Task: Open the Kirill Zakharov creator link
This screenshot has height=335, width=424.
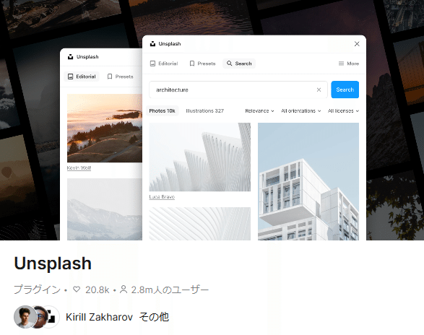Action: [x=99, y=317]
